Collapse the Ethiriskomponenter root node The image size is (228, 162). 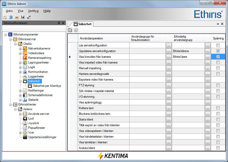tap(5, 35)
